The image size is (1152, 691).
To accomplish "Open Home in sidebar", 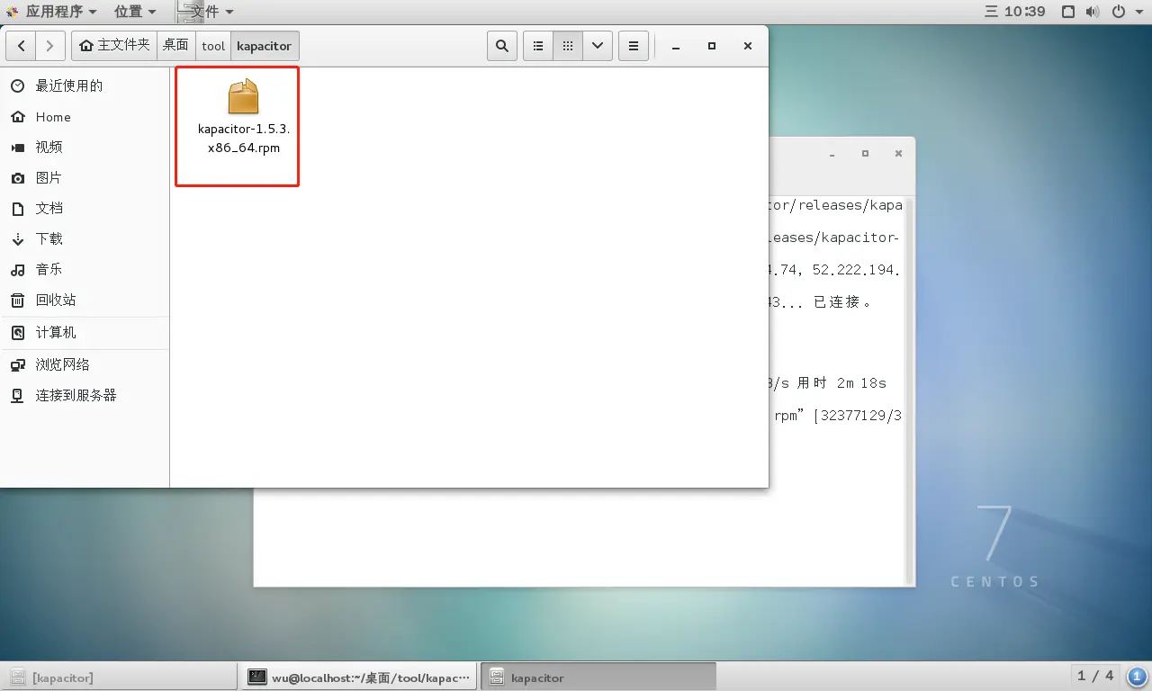I will [x=85, y=117].
